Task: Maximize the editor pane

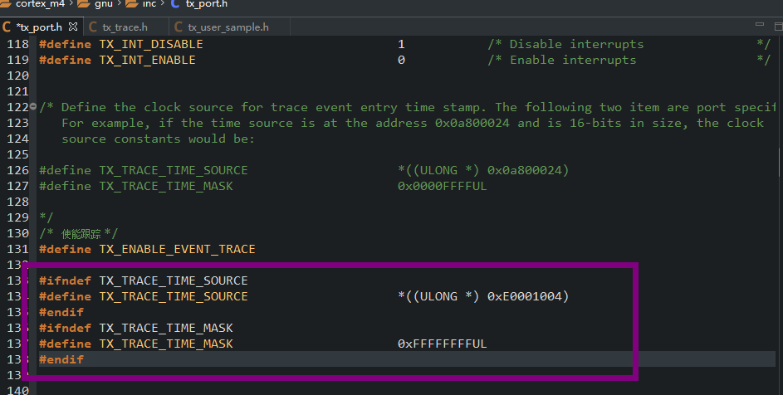Action: pos(779,26)
